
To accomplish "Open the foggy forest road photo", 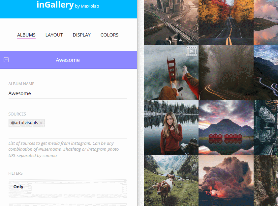I will coord(226,72).
